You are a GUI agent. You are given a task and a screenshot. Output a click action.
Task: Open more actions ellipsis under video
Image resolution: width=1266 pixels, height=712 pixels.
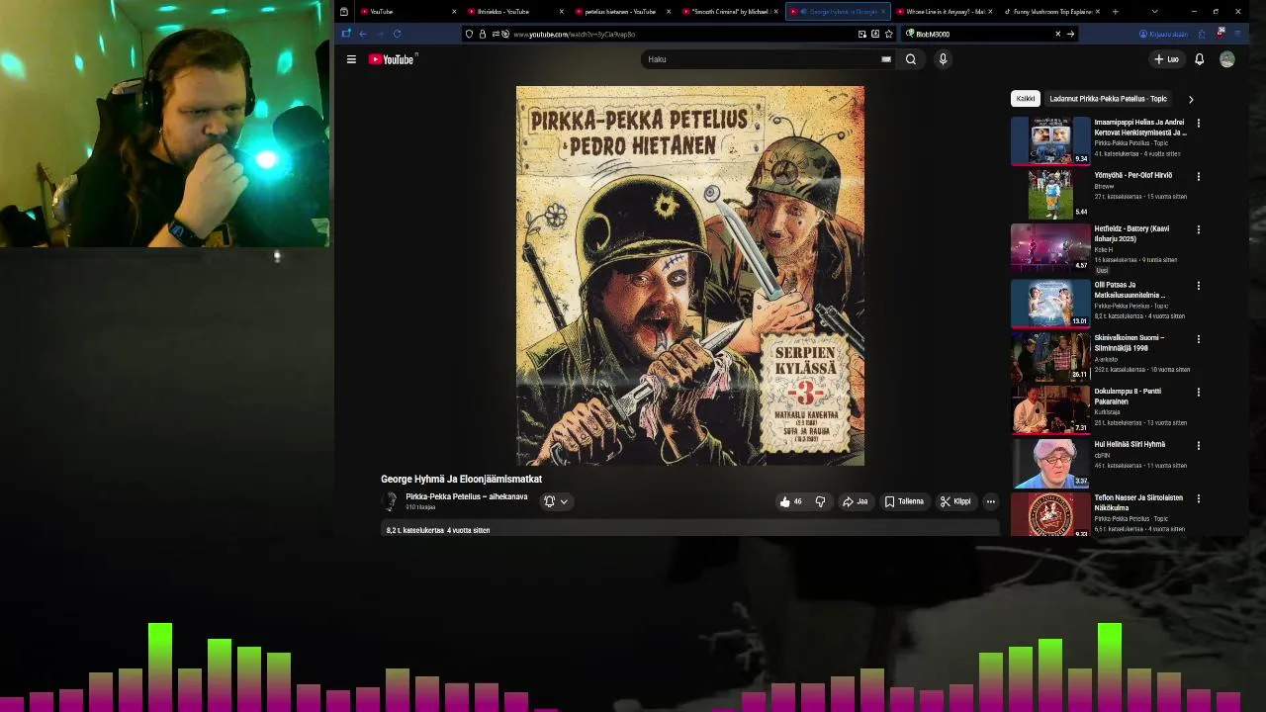990,501
